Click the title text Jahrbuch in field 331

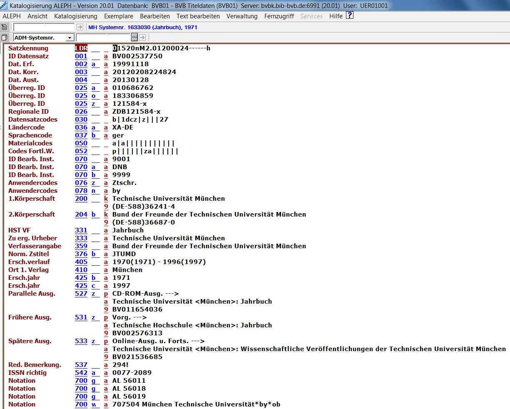(x=128, y=230)
